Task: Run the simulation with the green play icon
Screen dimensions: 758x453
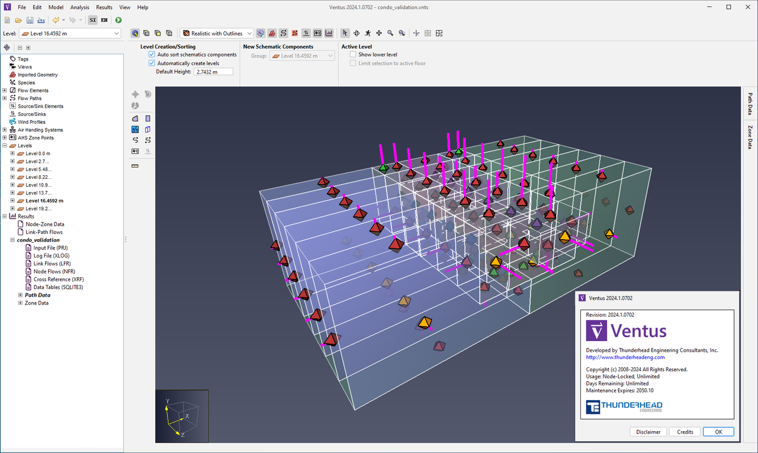Action: [x=118, y=20]
